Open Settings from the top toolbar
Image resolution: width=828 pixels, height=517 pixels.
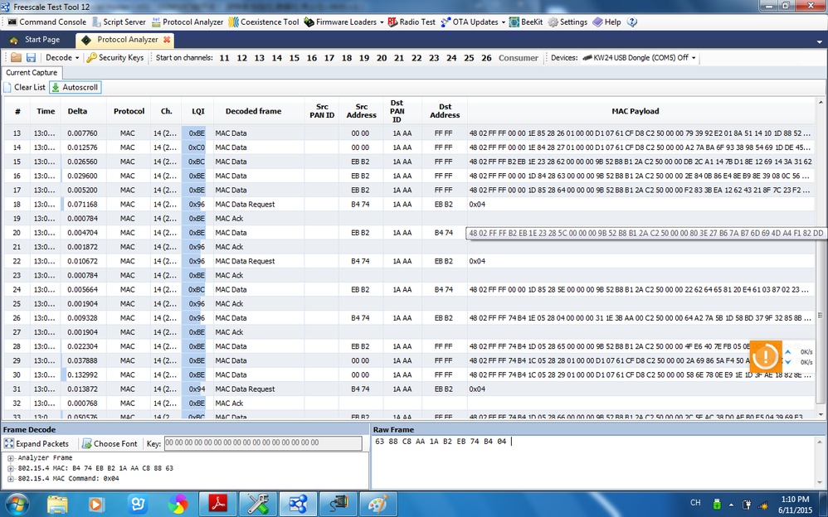567,22
